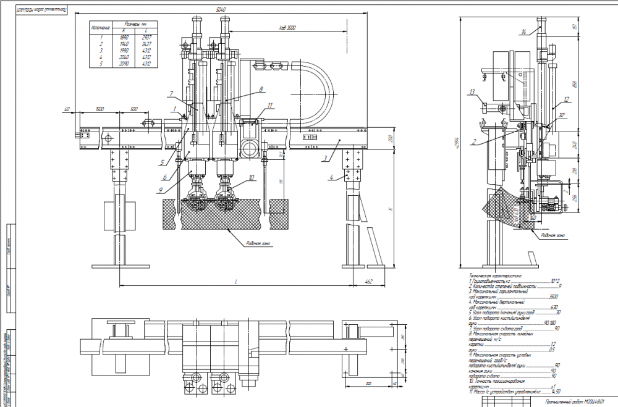Click callout number 4 at the right support
The height and width of the screenshot is (407, 618).
tap(331, 178)
